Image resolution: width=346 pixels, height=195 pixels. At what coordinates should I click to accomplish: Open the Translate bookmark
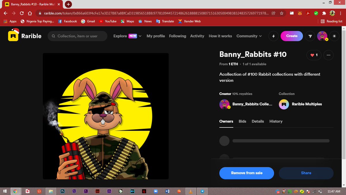pyautogui.click(x=165, y=21)
